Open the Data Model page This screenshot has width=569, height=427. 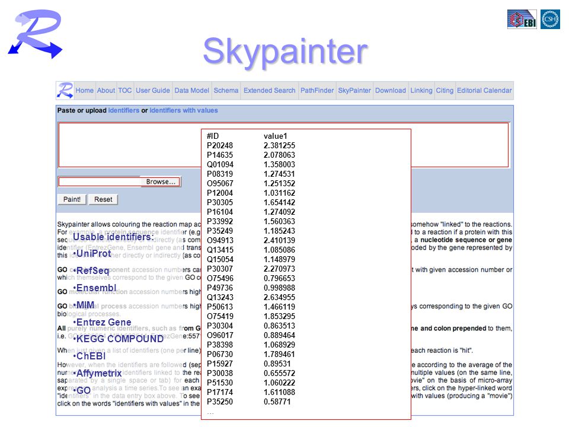pos(191,90)
